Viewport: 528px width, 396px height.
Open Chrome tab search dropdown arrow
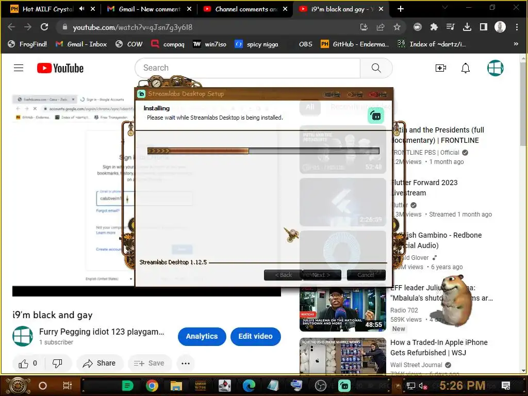pyautogui.click(x=445, y=8)
